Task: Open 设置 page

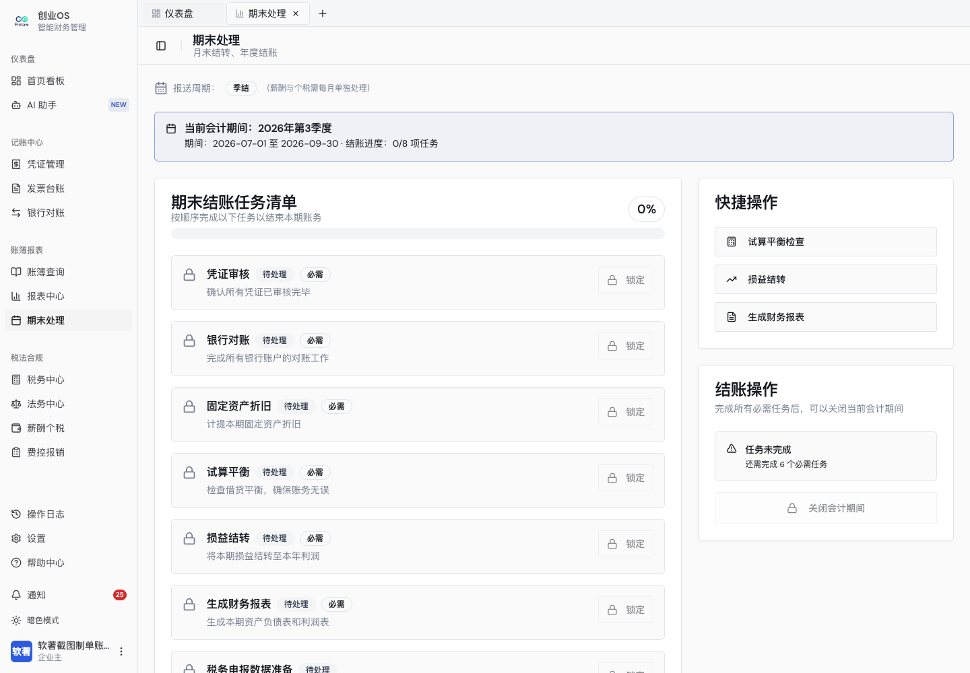Action: tap(69, 538)
